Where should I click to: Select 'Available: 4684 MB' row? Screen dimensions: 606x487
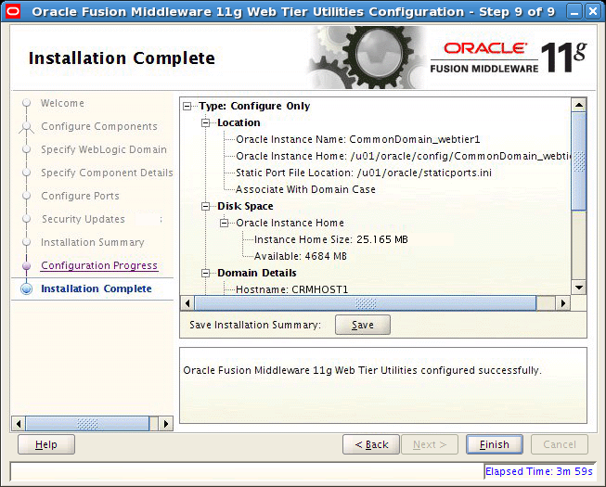click(301, 256)
